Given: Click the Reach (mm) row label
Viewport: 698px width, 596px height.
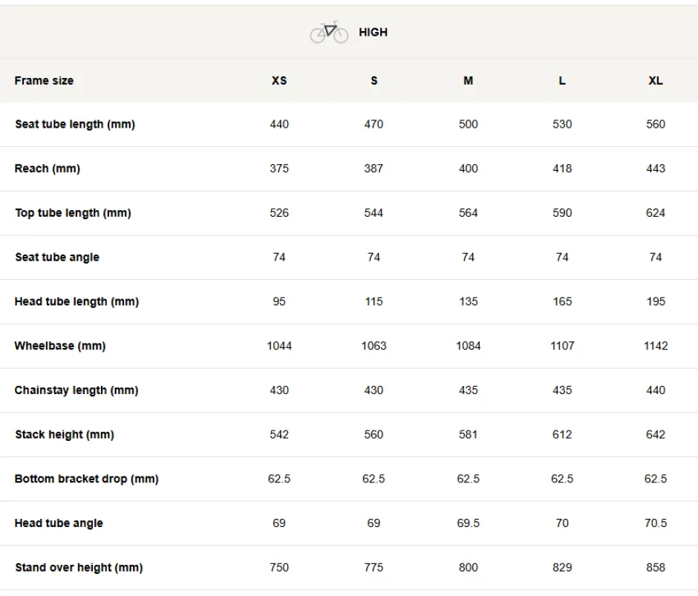Looking at the screenshot, I should click(48, 168).
